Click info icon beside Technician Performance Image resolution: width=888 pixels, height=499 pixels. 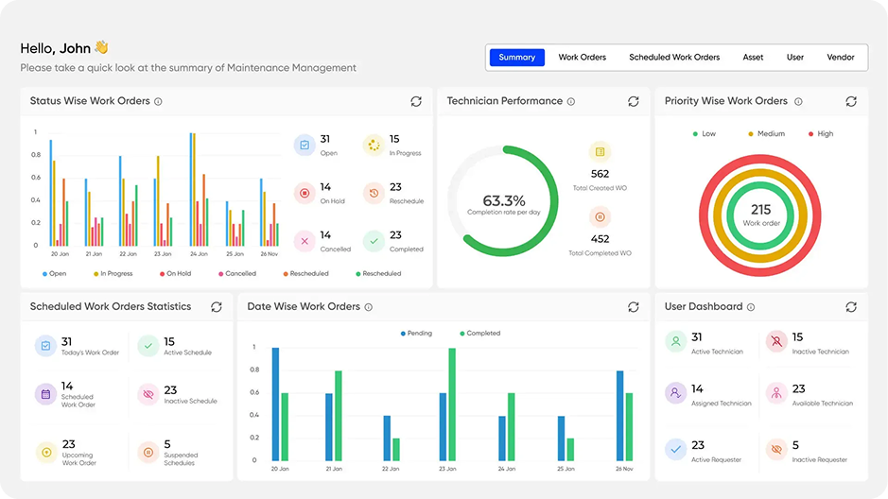(571, 102)
